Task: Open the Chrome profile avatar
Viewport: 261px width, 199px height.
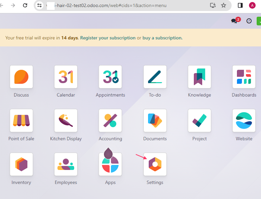Action: tap(252, 5)
